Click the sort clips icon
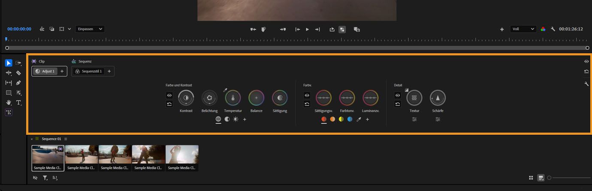 [x=55, y=178]
